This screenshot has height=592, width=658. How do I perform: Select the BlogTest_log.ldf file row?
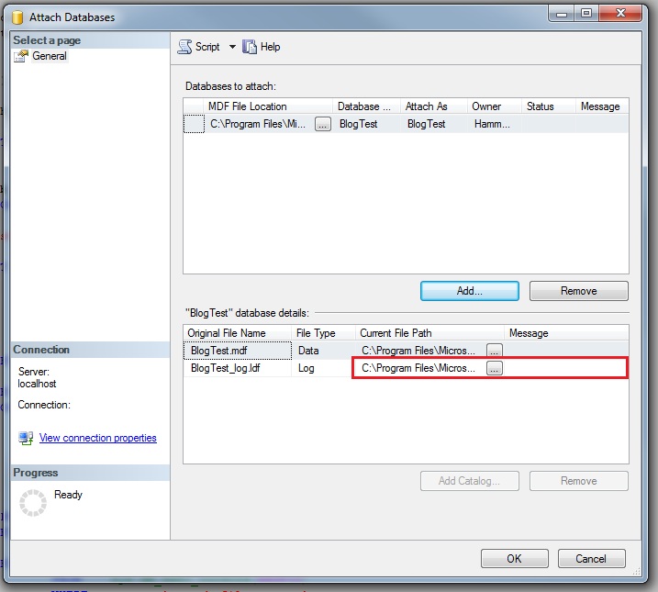coord(226,368)
